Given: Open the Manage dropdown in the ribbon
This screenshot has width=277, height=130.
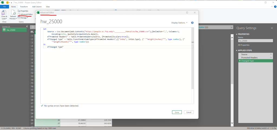Looking at the screenshot, I should (24, 18).
